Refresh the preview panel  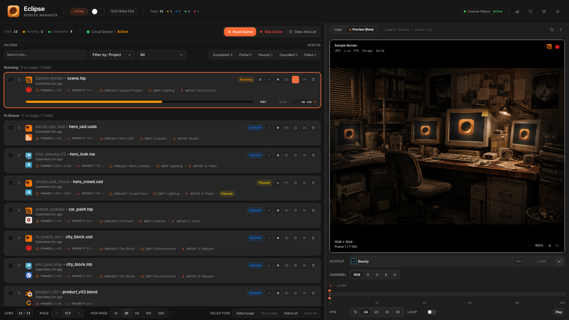point(552,30)
